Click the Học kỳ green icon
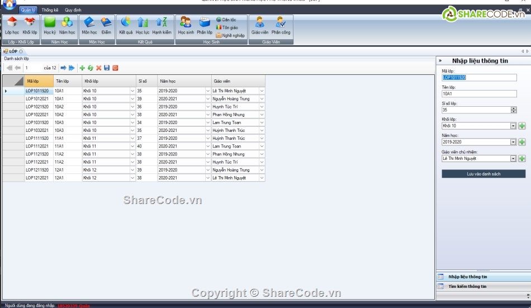This screenshot has height=308, width=531. [x=50, y=26]
